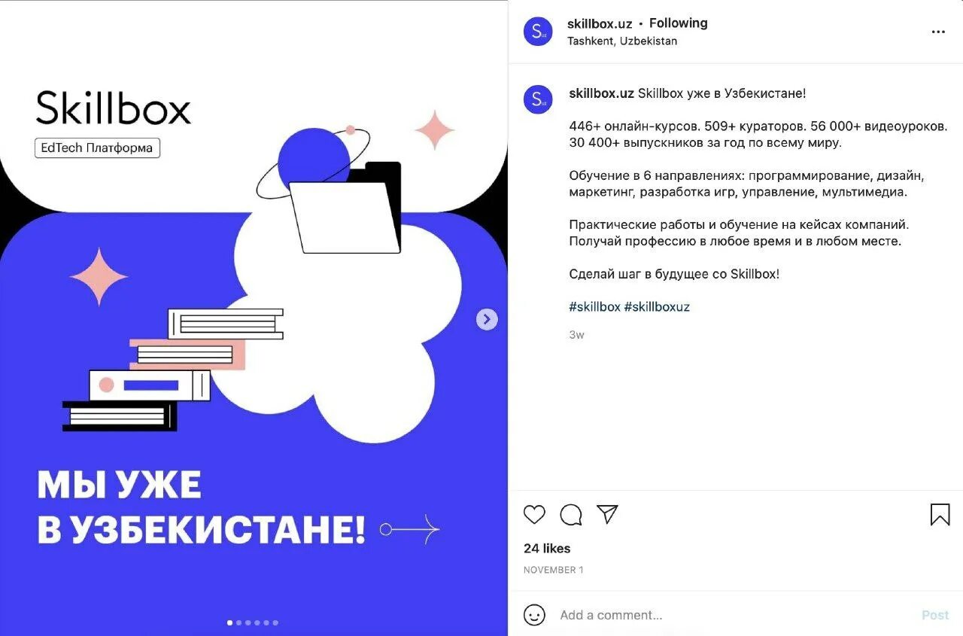Select the second carousel dot indicator

pyautogui.click(x=239, y=622)
